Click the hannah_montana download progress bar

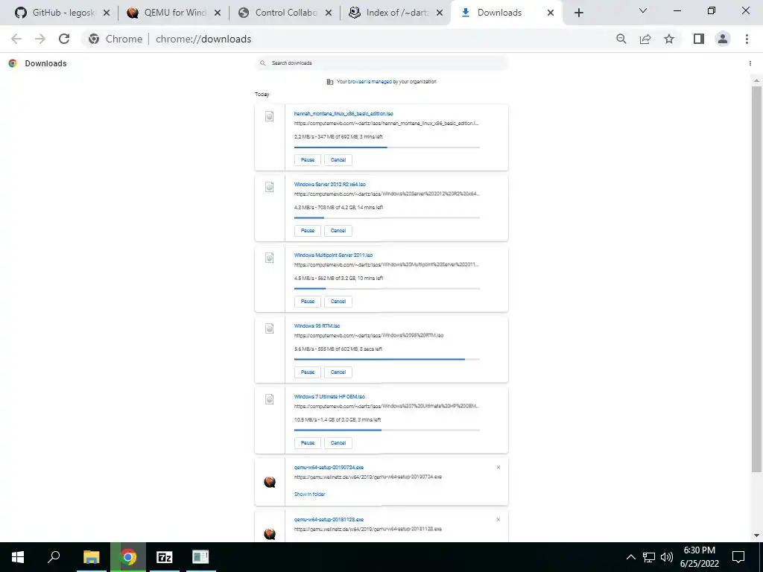[x=387, y=147]
